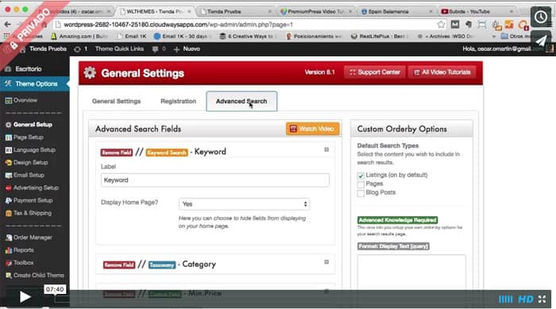This screenshot has width=556, height=309.
Task: Click the Keyword label input field
Action: tap(215, 180)
